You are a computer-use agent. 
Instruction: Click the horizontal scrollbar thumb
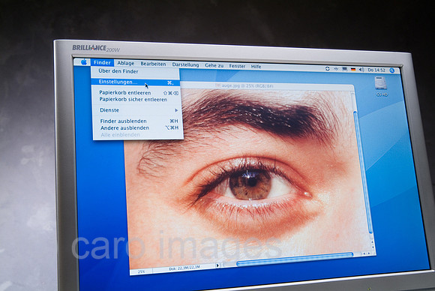tap(295, 259)
